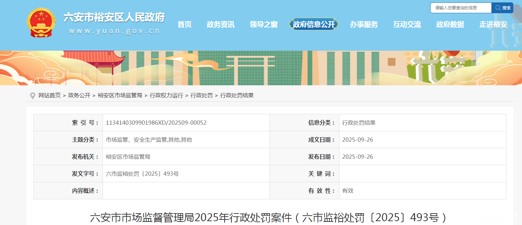The image size is (522, 225).
Task: Open the 首页 navigation menu item
Action: [184, 24]
